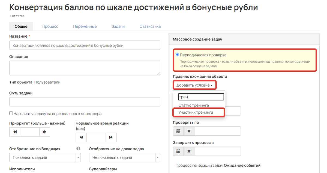Expand 'Показывать задачи' inbox display dropdown
327x173 pixels.
click(45, 157)
